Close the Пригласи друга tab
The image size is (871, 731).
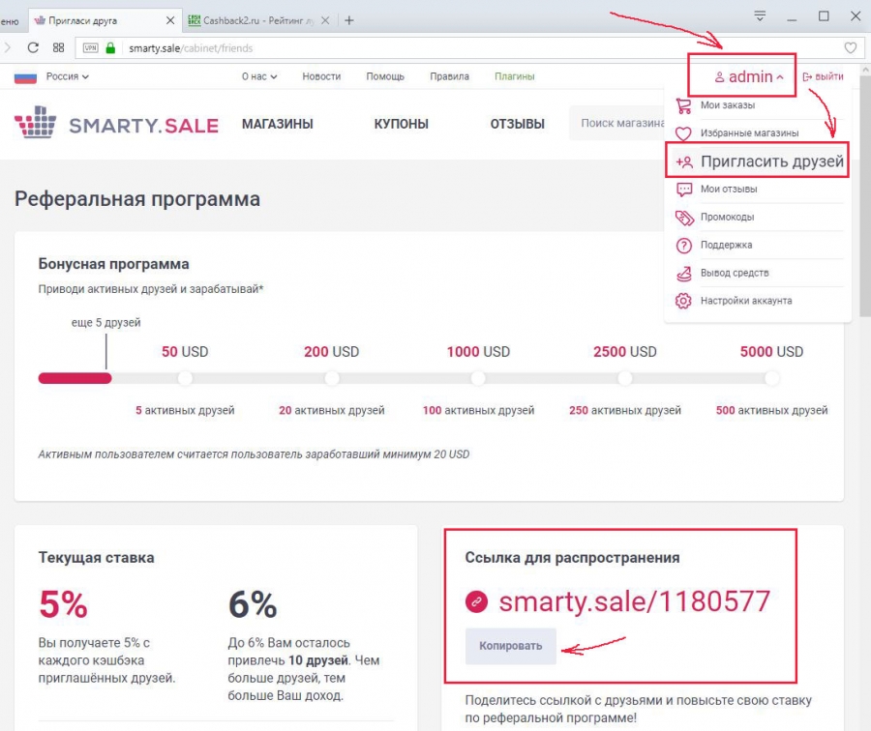pos(170,20)
